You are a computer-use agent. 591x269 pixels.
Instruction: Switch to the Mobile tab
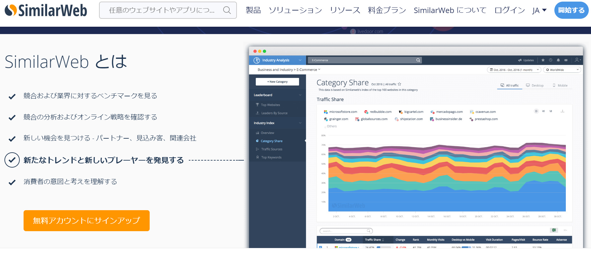[x=560, y=85]
